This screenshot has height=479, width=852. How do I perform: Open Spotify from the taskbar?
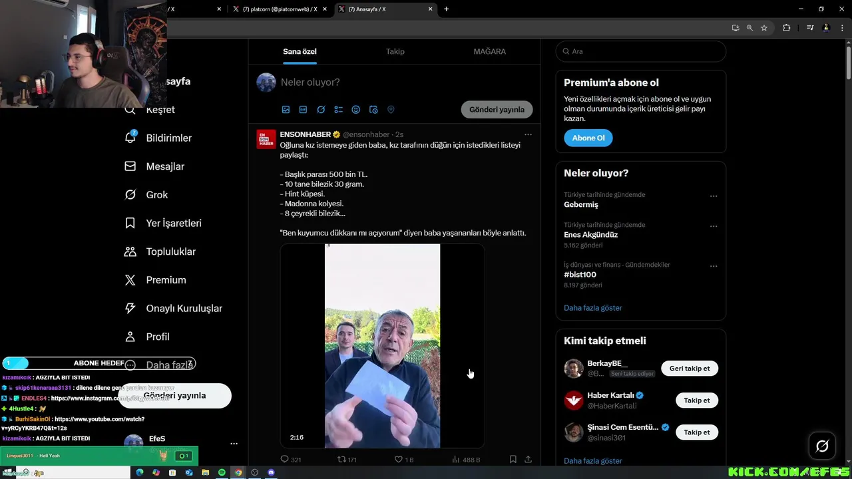222,472
